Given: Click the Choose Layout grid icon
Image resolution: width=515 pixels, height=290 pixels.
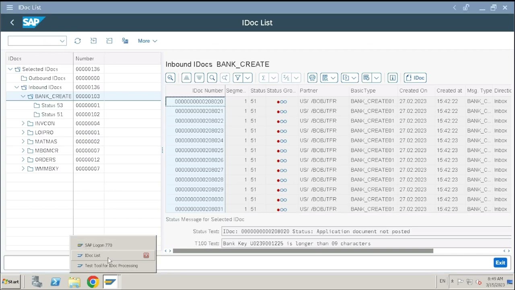Looking at the screenshot, I should point(366,78).
